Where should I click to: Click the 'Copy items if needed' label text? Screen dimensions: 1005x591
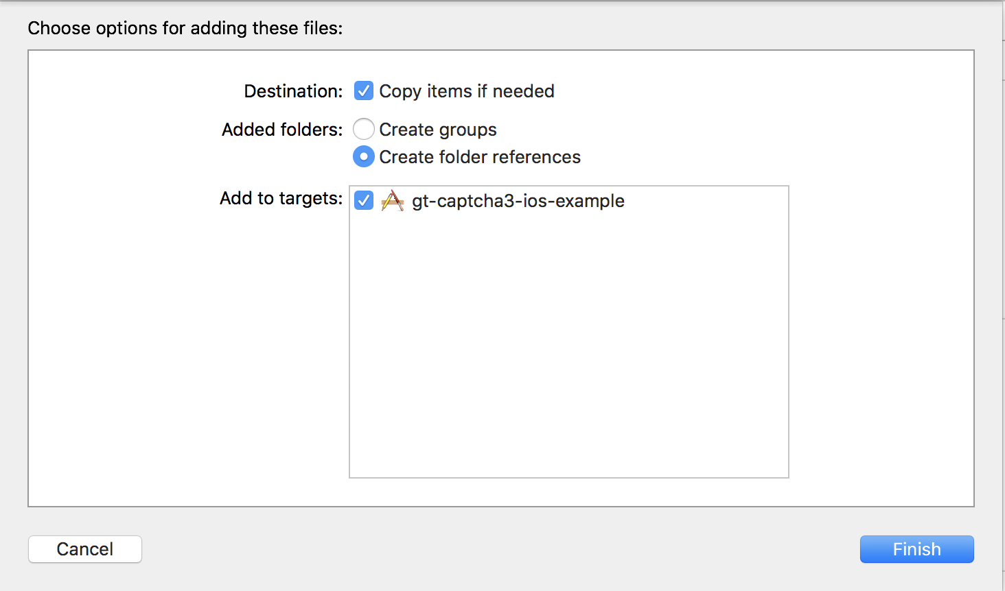pyautogui.click(x=467, y=91)
